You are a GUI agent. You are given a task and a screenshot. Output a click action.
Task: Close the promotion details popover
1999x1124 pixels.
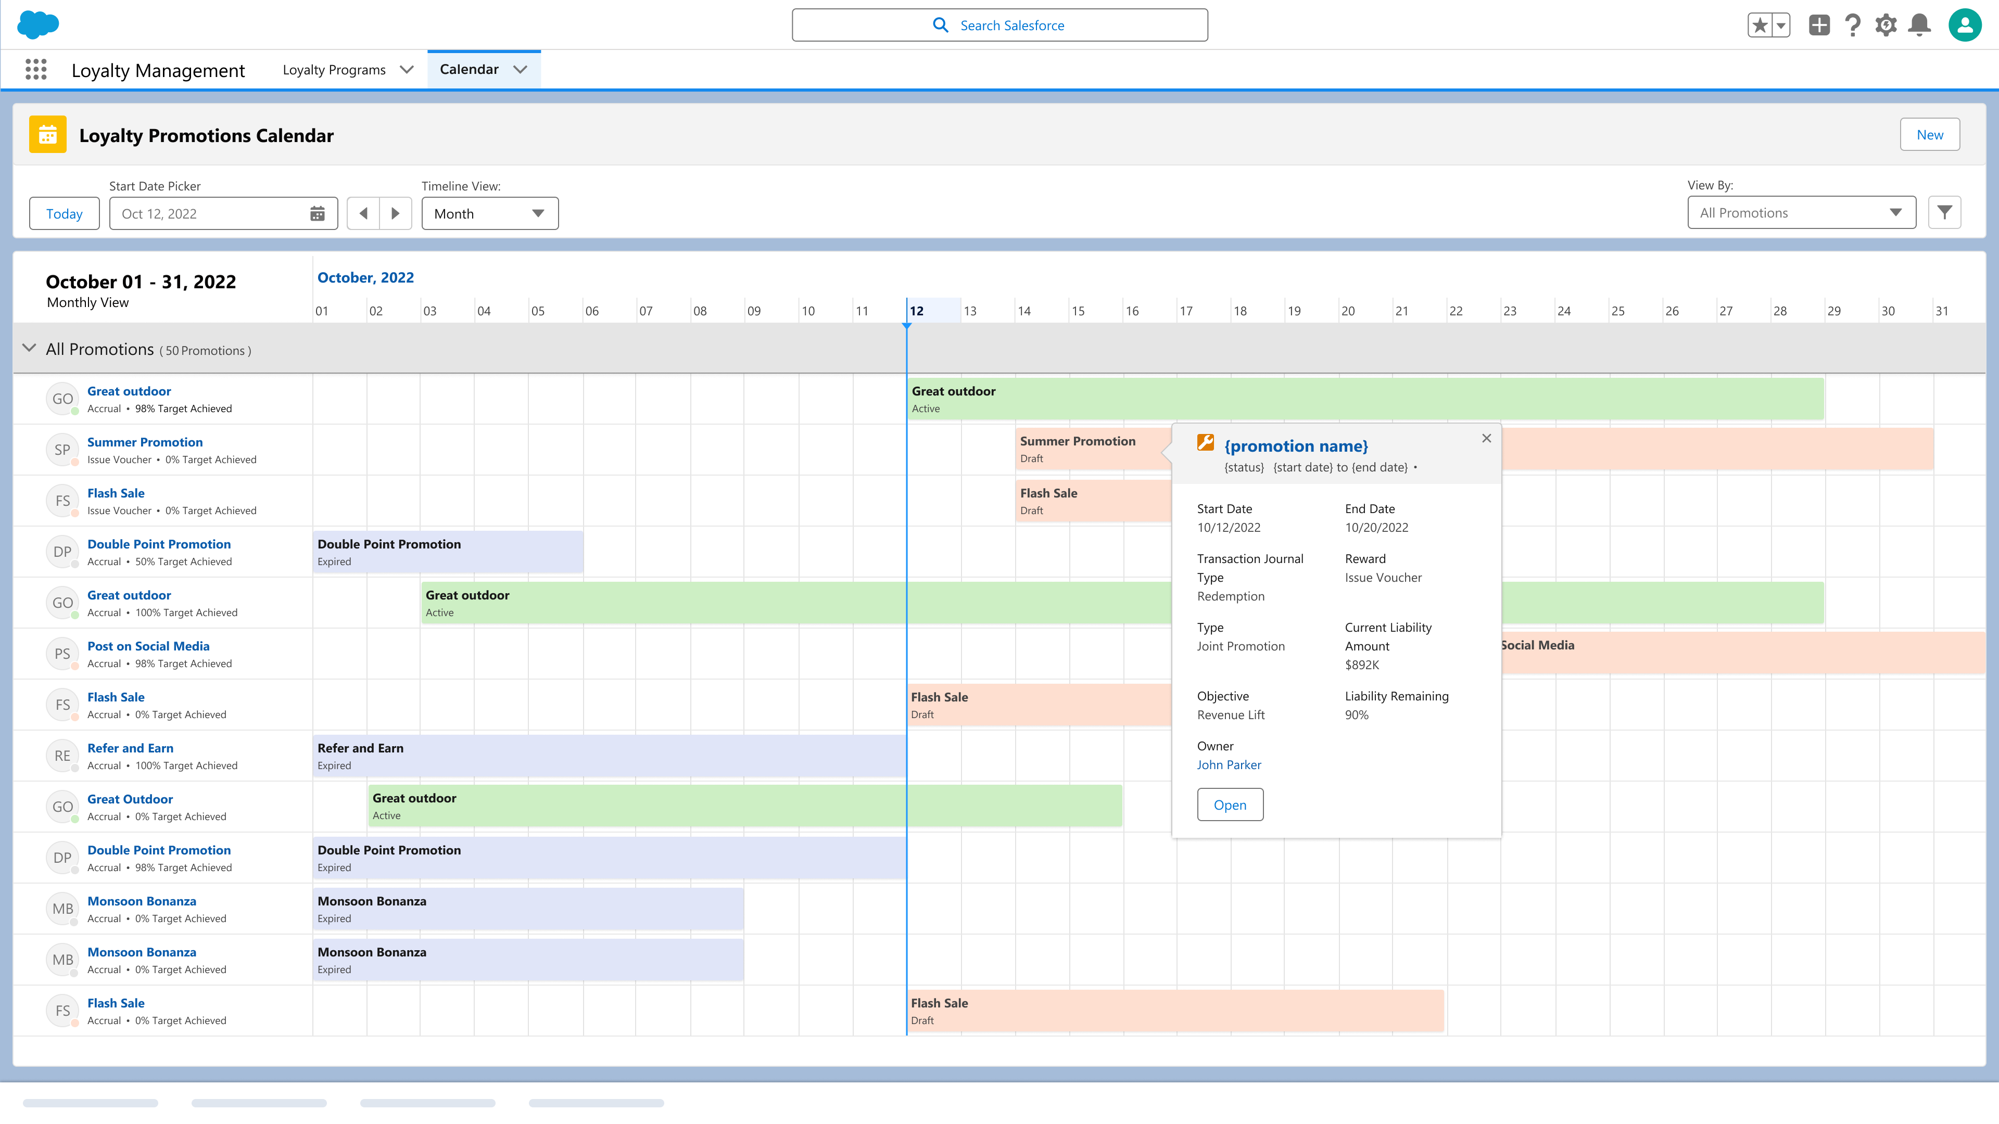1486,438
